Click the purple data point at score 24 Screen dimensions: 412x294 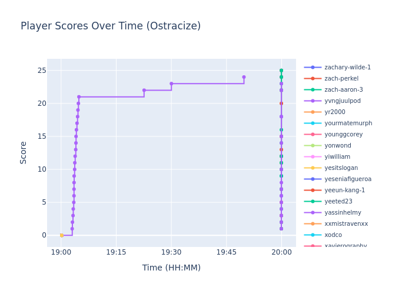click(244, 77)
